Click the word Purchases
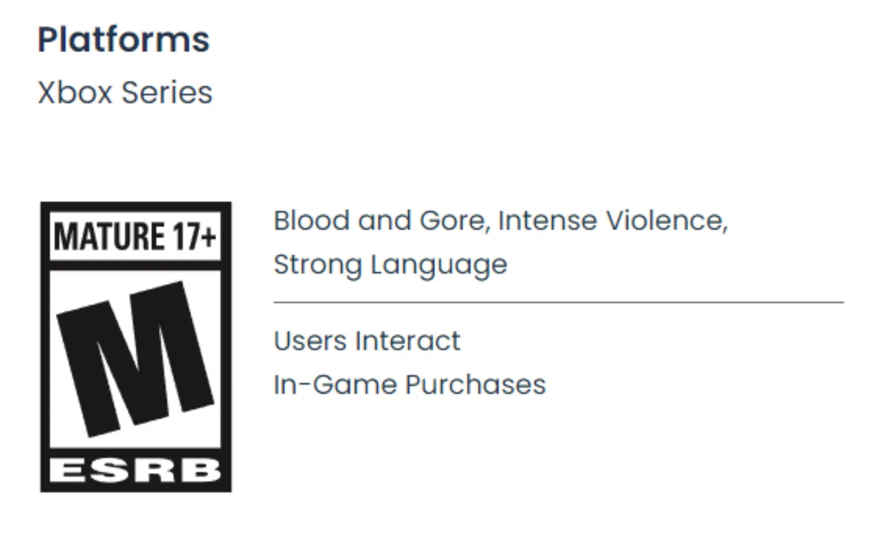This screenshot has height=533, width=891. point(475,385)
